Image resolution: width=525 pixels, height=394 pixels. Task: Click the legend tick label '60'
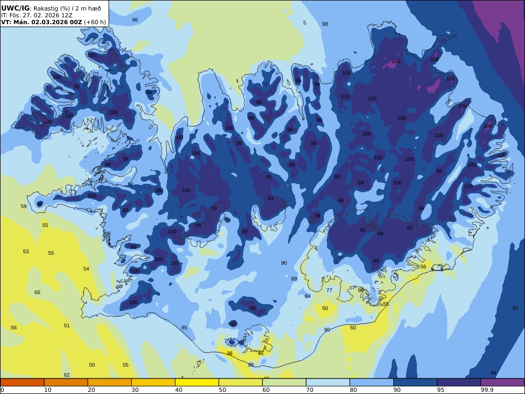point(266,390)
